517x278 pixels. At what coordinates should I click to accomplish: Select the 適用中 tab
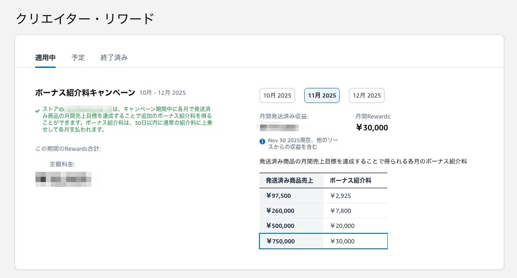45,57
